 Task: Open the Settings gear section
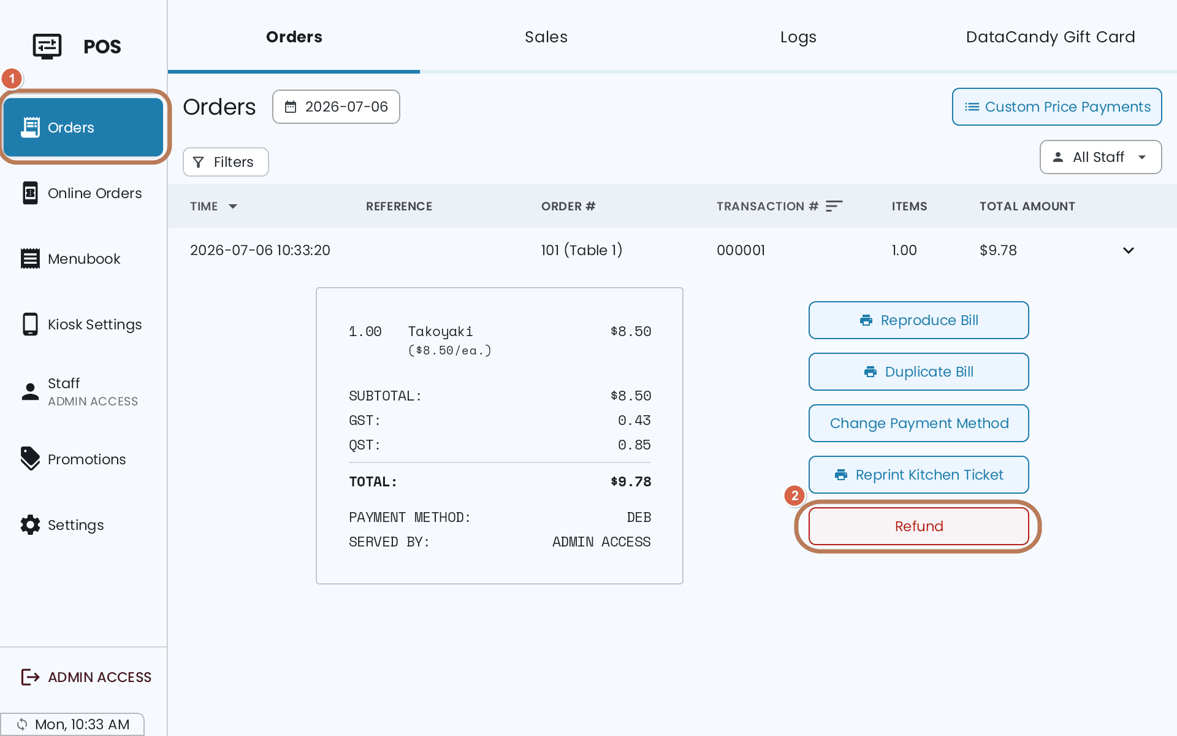click(83, 525)
